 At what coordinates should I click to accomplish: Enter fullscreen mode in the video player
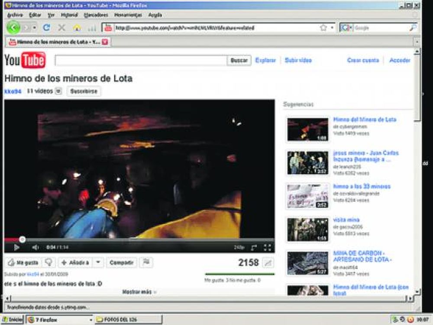pyautogui.click(x=267, y=247)
